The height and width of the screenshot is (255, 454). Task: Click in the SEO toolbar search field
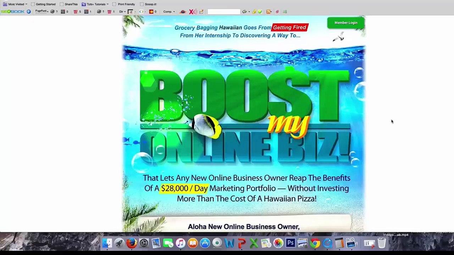tap(224, 12)
